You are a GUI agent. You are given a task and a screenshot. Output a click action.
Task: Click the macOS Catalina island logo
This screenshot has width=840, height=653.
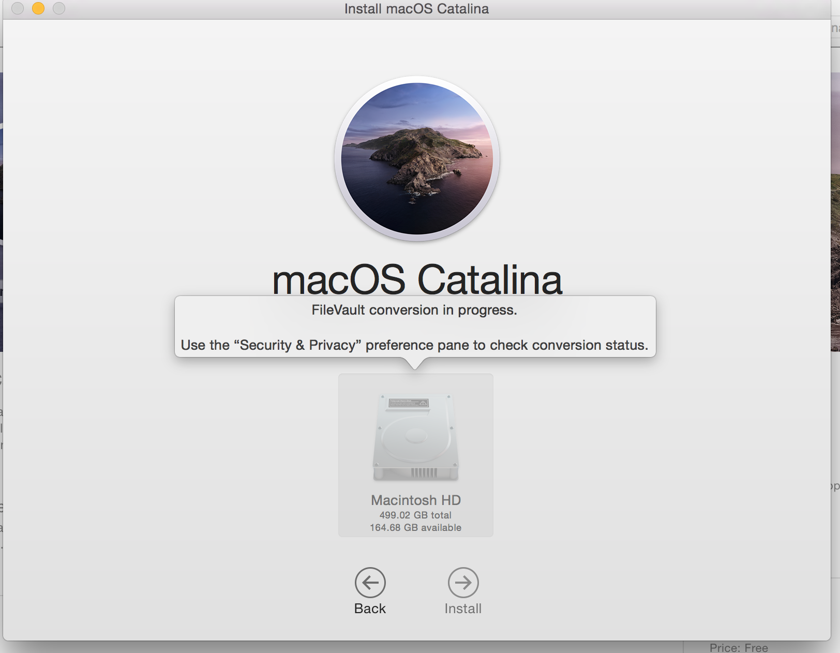(x=417, y=158)
